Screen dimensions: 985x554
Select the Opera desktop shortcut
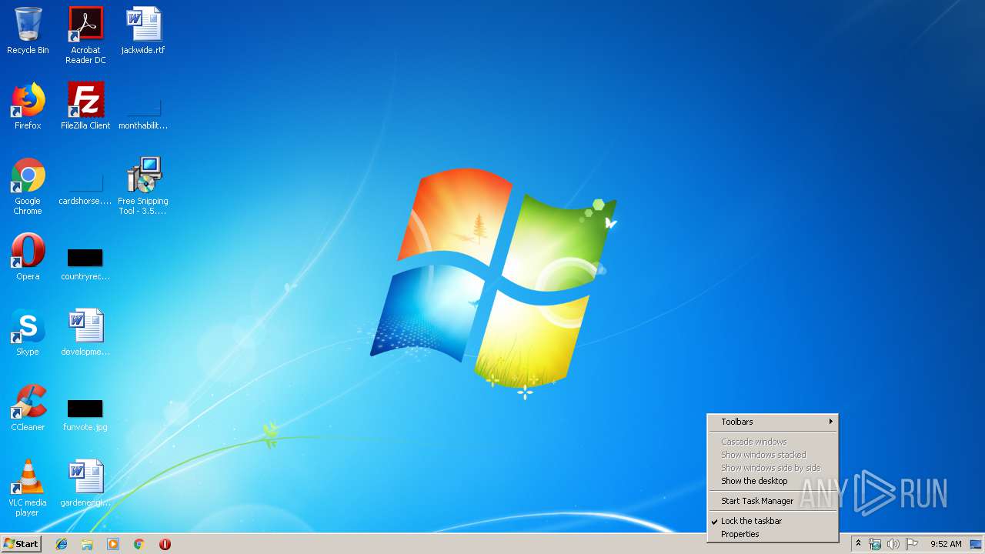[x=28, y=257]
